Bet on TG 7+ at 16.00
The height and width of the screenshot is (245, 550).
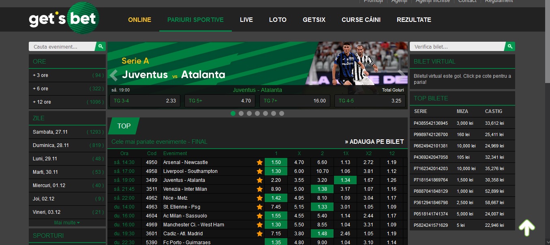295,101
